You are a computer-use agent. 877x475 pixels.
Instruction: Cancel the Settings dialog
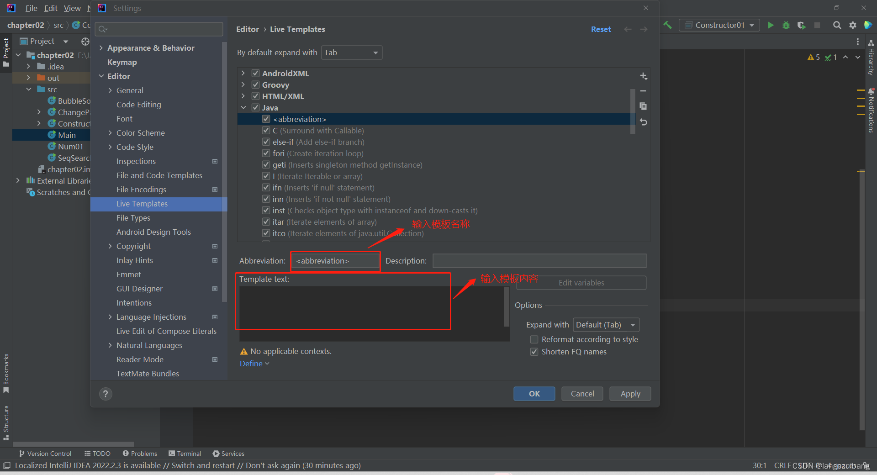[x=582, y=394]
